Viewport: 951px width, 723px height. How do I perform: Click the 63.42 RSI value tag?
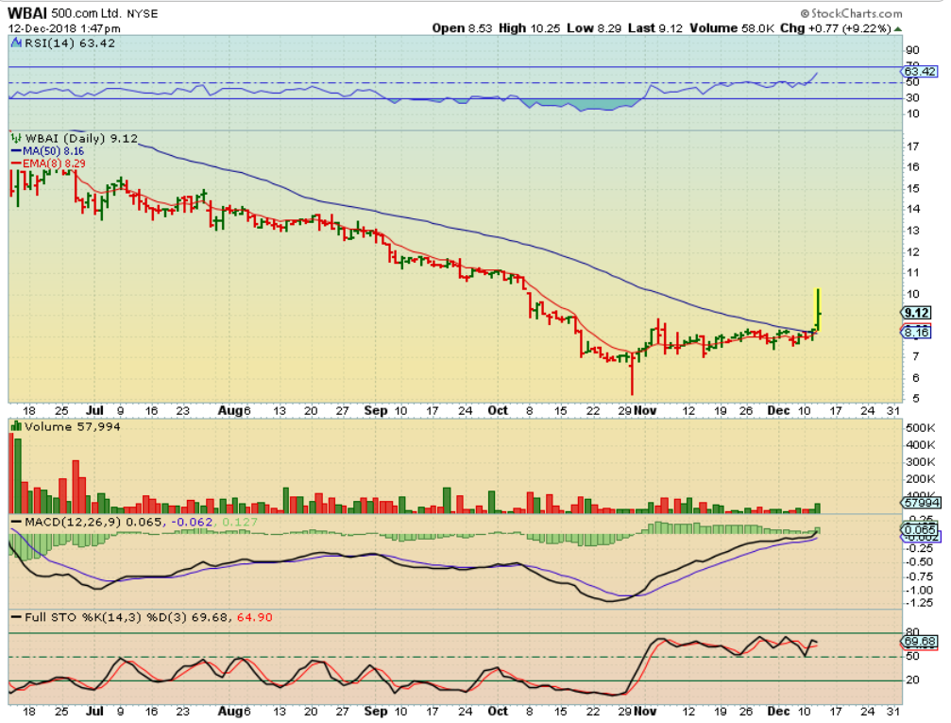point(918,71)
